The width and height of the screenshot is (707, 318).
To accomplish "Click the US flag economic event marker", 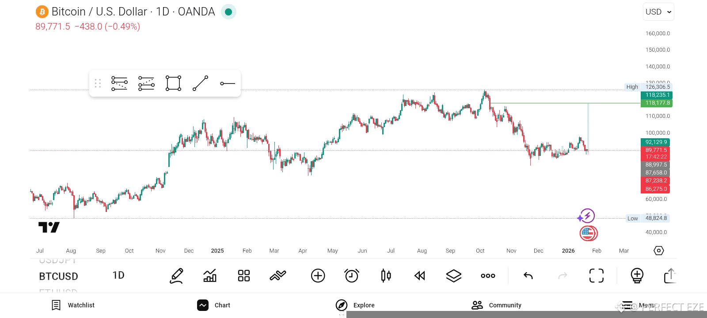I will point(588,233).
